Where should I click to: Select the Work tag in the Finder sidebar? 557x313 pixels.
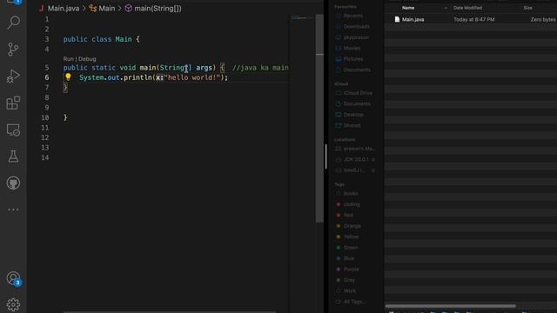[349, 291]
